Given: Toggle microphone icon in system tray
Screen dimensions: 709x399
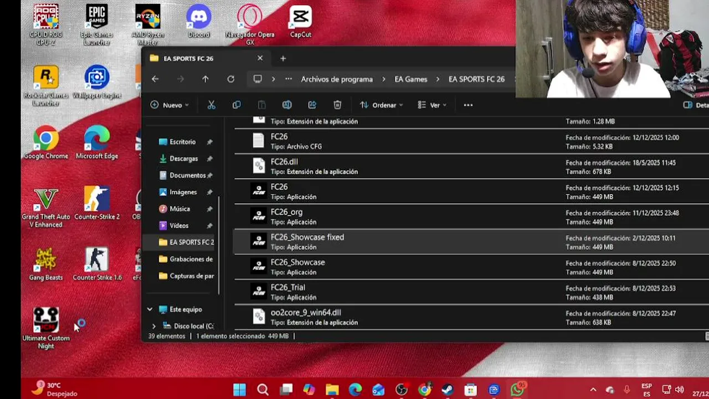Looking at the screenshot, I should [x=626, y=390].
